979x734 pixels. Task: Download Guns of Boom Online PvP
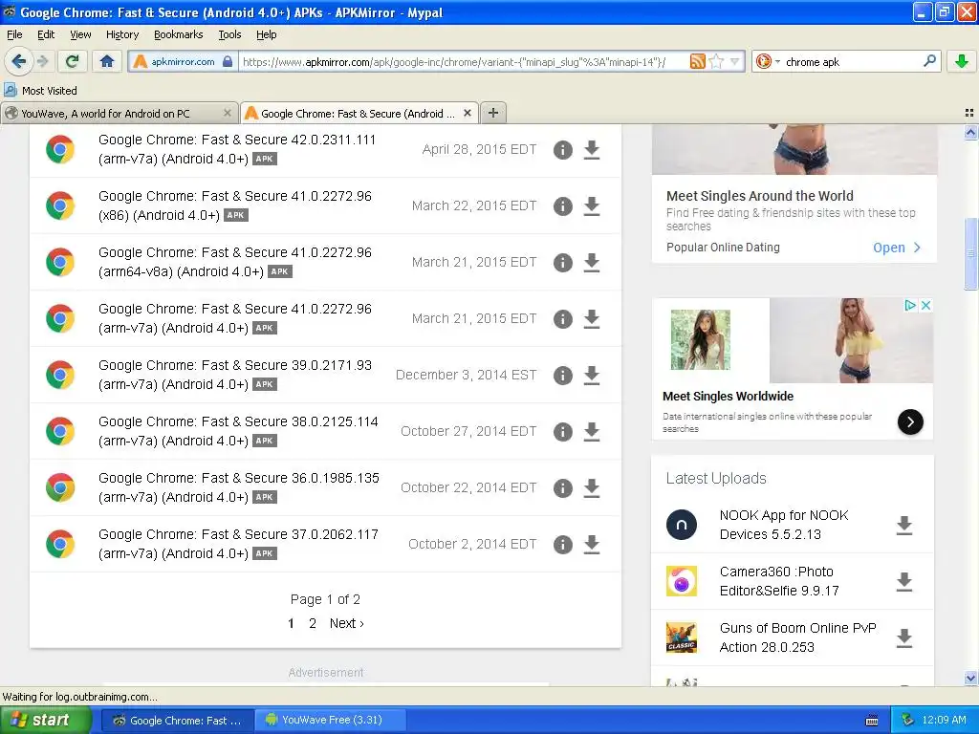(904, 637)
